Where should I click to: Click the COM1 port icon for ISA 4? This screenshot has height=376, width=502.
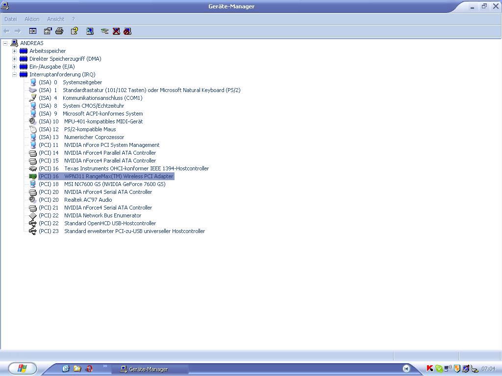point(33,98)
